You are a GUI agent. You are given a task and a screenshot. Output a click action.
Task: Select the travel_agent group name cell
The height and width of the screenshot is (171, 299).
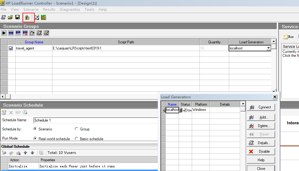tap(34, 48)
